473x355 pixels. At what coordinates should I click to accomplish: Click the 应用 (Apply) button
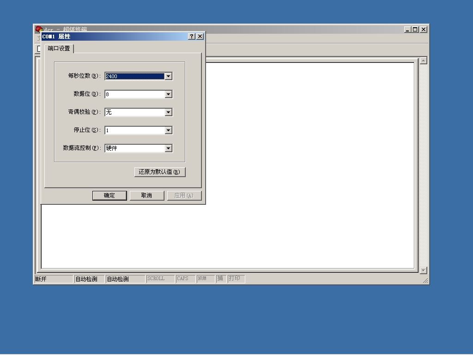point(184,196)
